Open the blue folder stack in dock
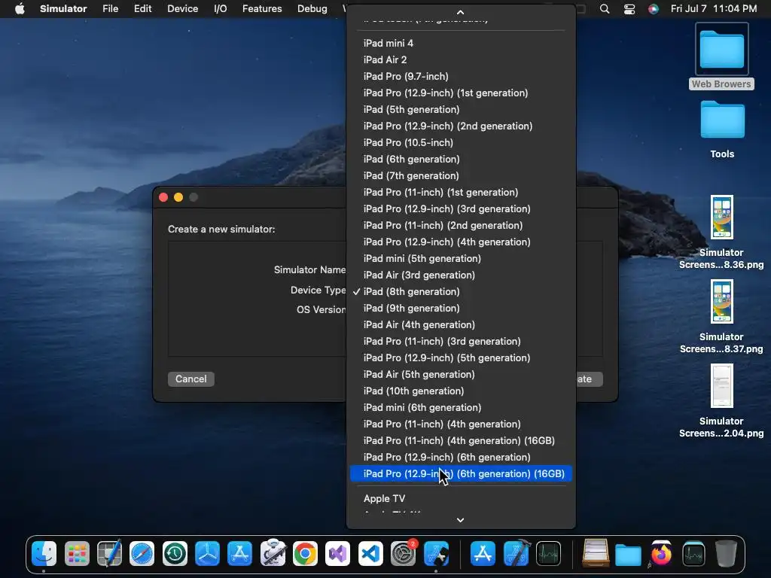 coord(628,554)
